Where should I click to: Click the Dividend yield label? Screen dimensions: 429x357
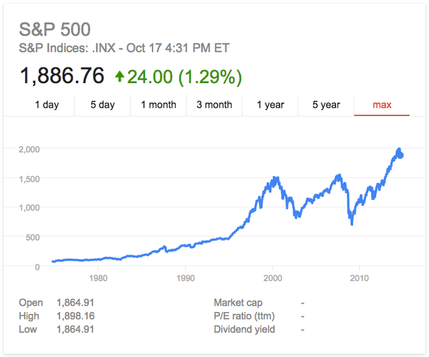click(x=244, y=329)
